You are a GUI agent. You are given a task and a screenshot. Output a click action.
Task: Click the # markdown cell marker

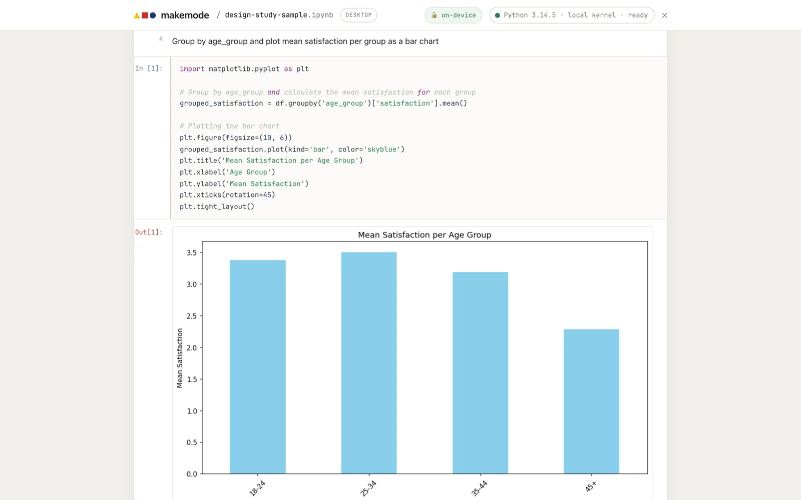tap(161, 39)
